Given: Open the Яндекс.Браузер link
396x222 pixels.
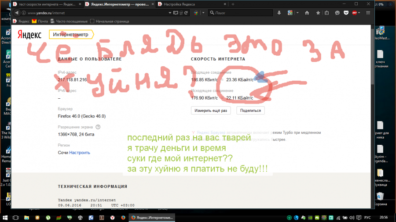Looking at the screenshot, I should [x=211, y=132].
